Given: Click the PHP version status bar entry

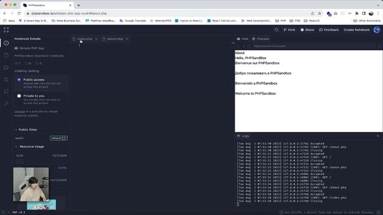Looking at the screenshot, I should (19, 213).
